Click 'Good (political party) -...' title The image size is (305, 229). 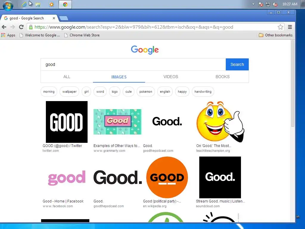(x=162, y=201)
